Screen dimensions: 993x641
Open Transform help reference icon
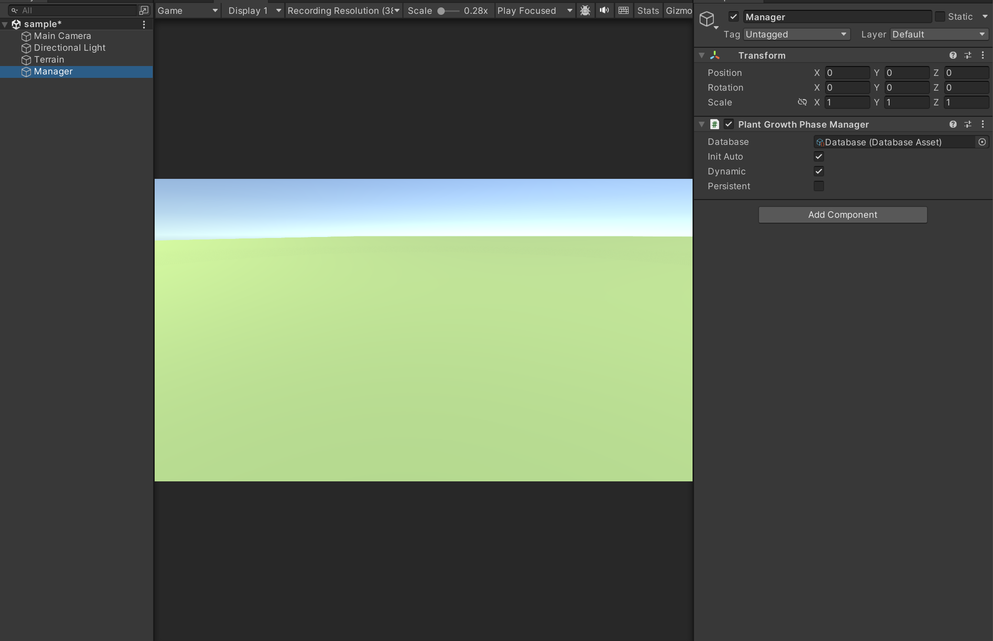coord(953,55)
